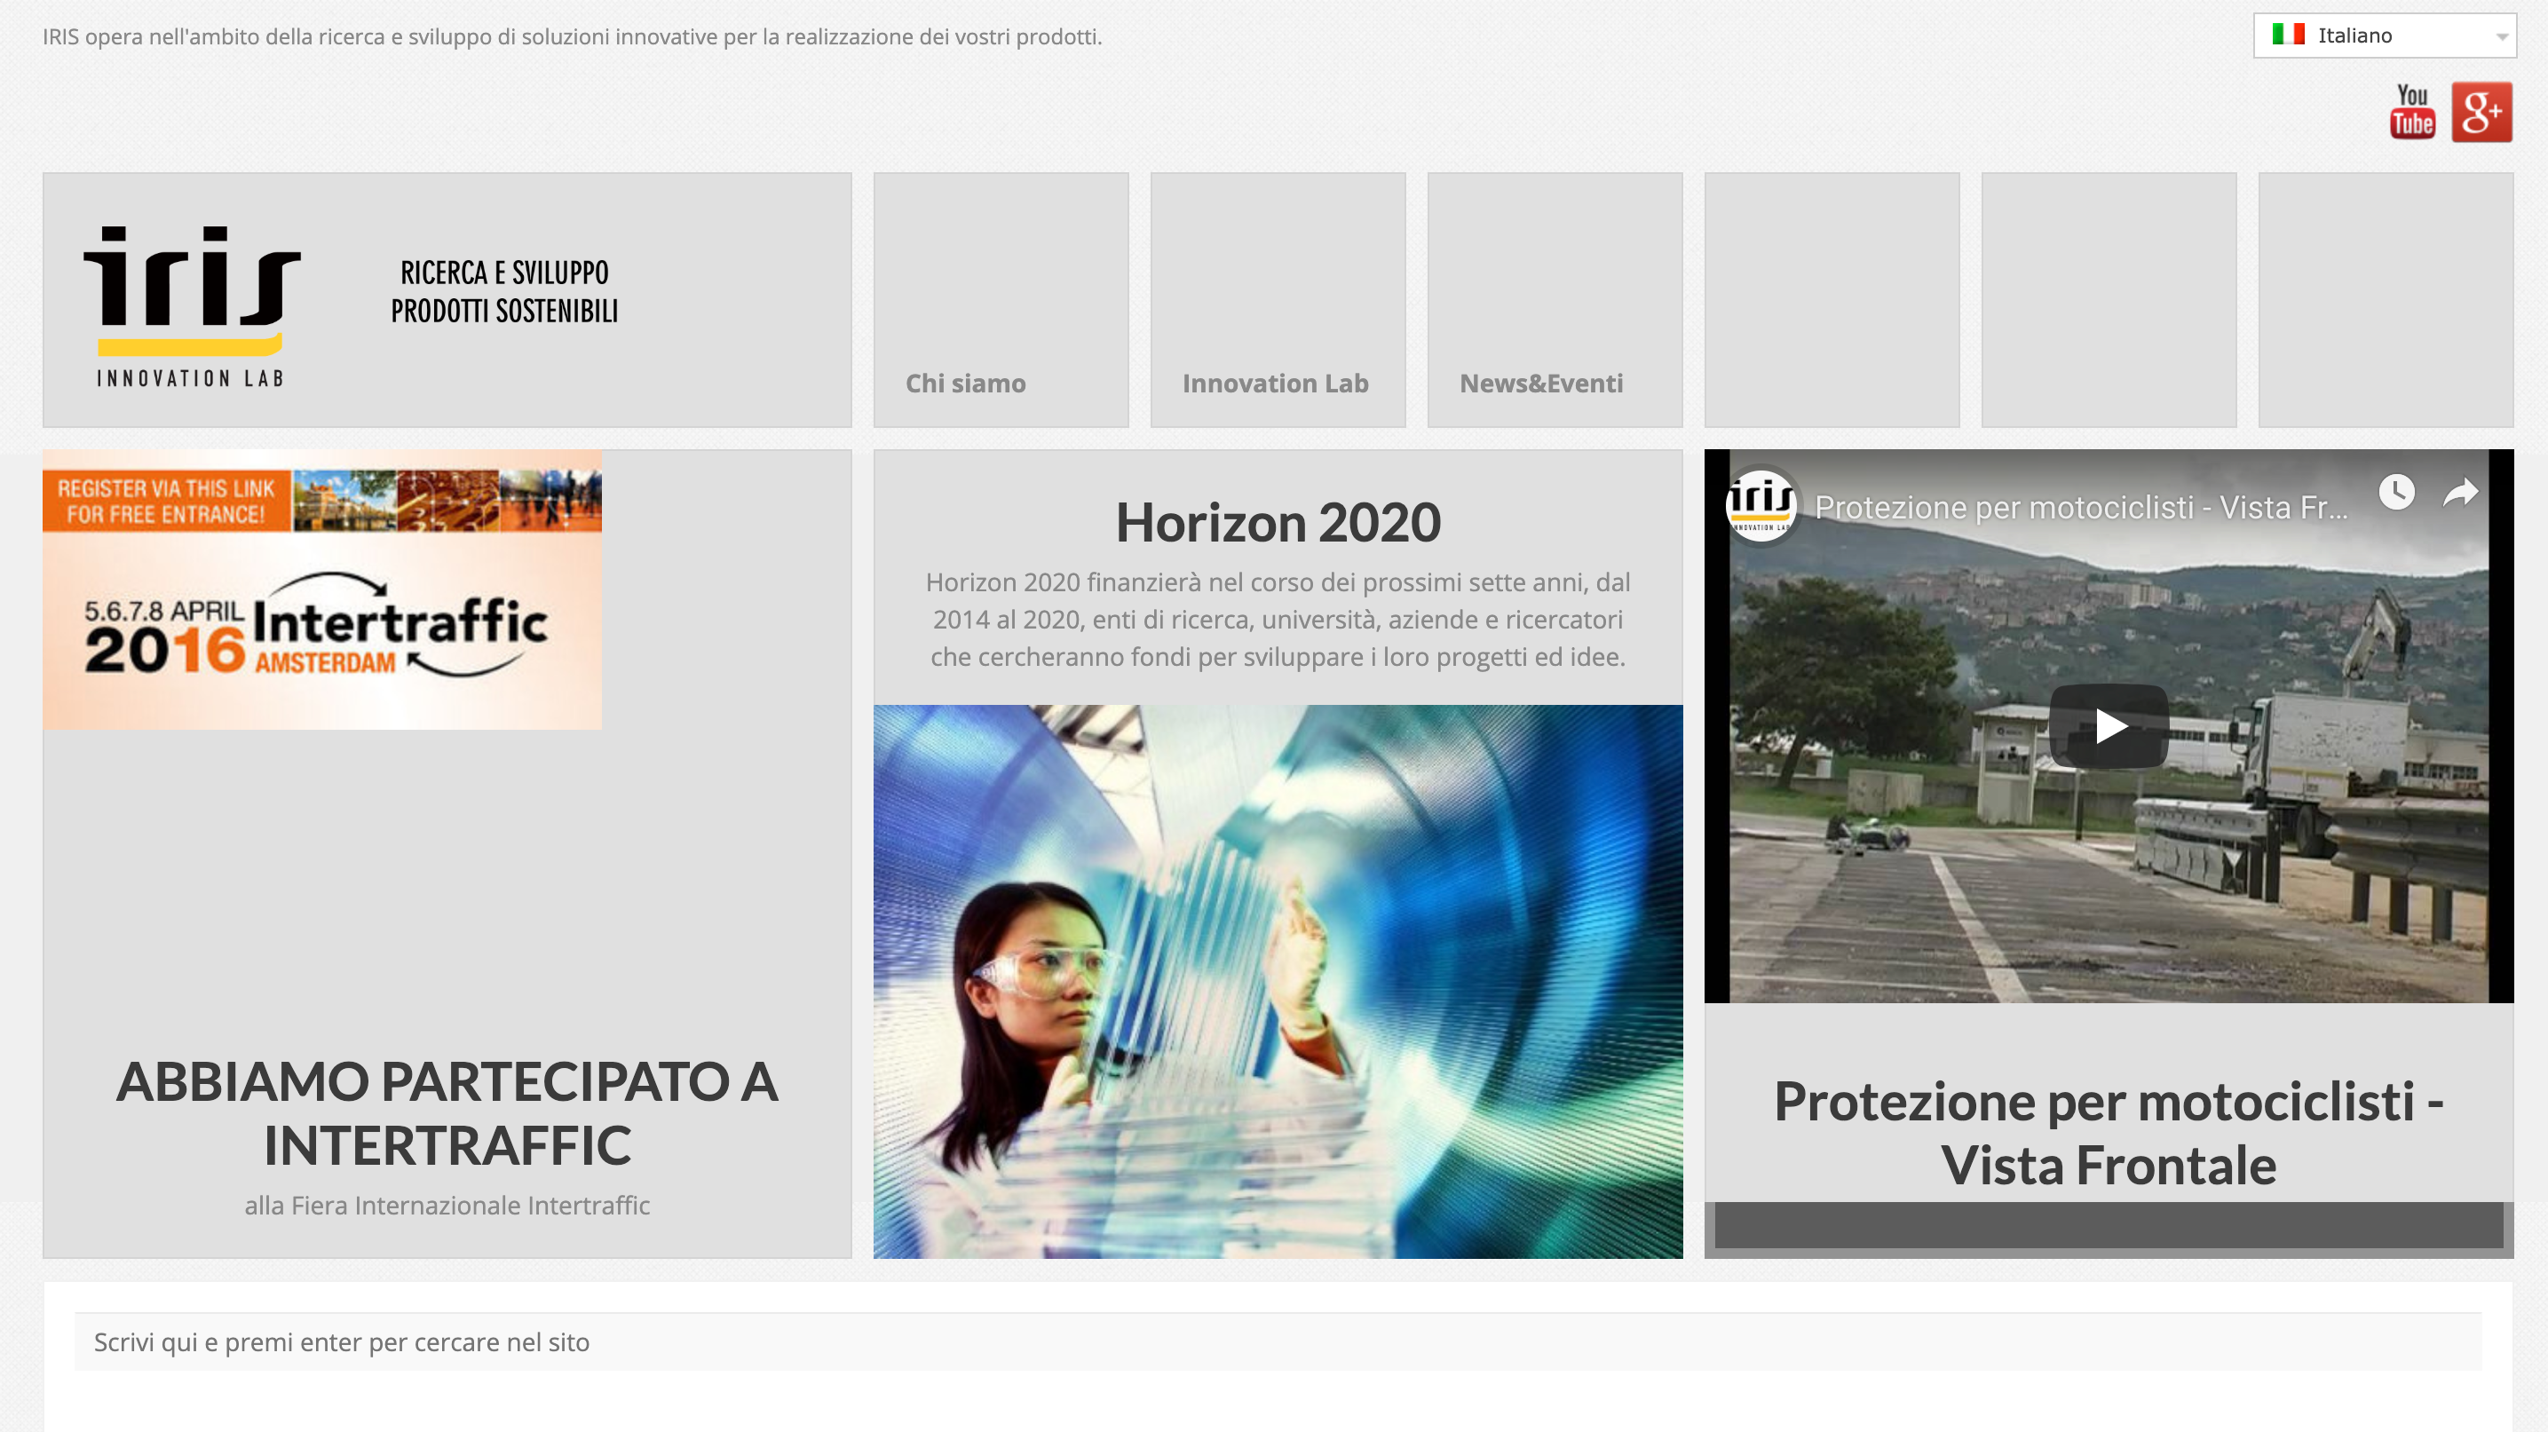The height and width of the screenshot is (1432, 2548).
Task: Open the Chi siamo menu tile
Action: click(x=1000, y=300)
